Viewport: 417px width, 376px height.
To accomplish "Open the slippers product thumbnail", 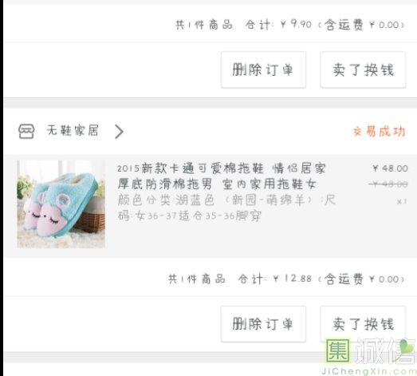I will point(61,204).
